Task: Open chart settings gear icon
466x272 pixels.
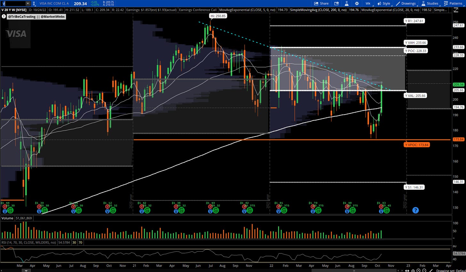Action: click(357, 4)
